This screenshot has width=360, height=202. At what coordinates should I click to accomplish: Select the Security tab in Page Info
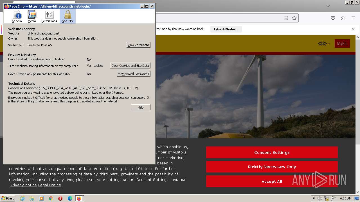(67, 17)
